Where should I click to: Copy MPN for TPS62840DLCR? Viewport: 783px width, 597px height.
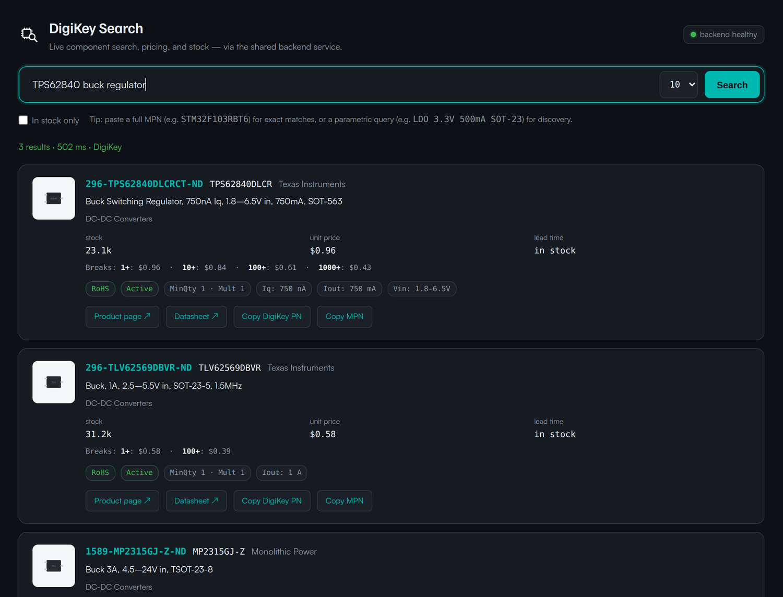(345, 317)
